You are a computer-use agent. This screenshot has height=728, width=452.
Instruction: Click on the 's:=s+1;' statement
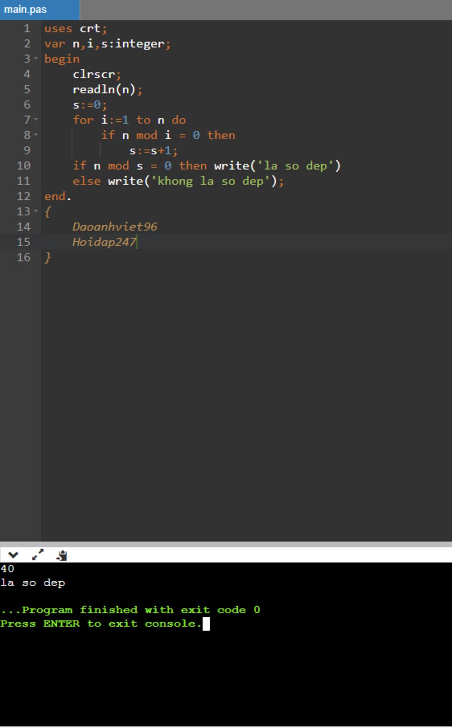(153, 151)
